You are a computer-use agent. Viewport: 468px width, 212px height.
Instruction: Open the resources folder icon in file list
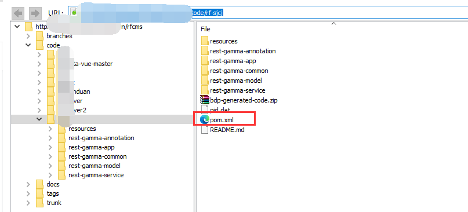[x=205, y=41]
